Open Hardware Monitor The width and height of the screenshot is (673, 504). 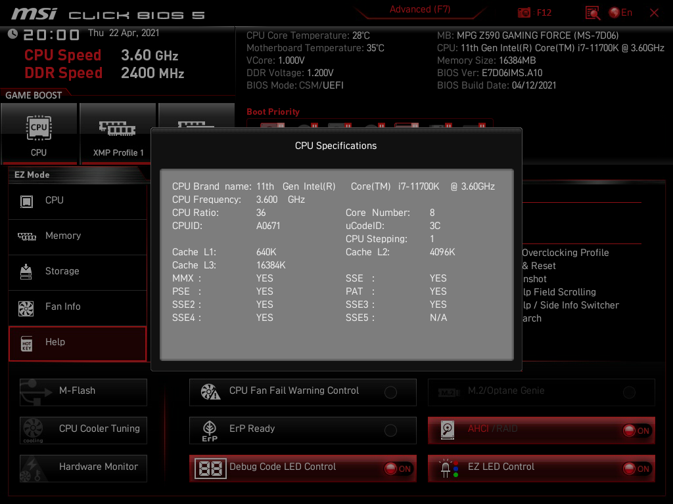tap(83, 469)
